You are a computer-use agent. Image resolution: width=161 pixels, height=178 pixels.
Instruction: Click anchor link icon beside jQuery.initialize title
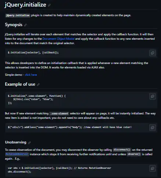[x=49, y=5]
